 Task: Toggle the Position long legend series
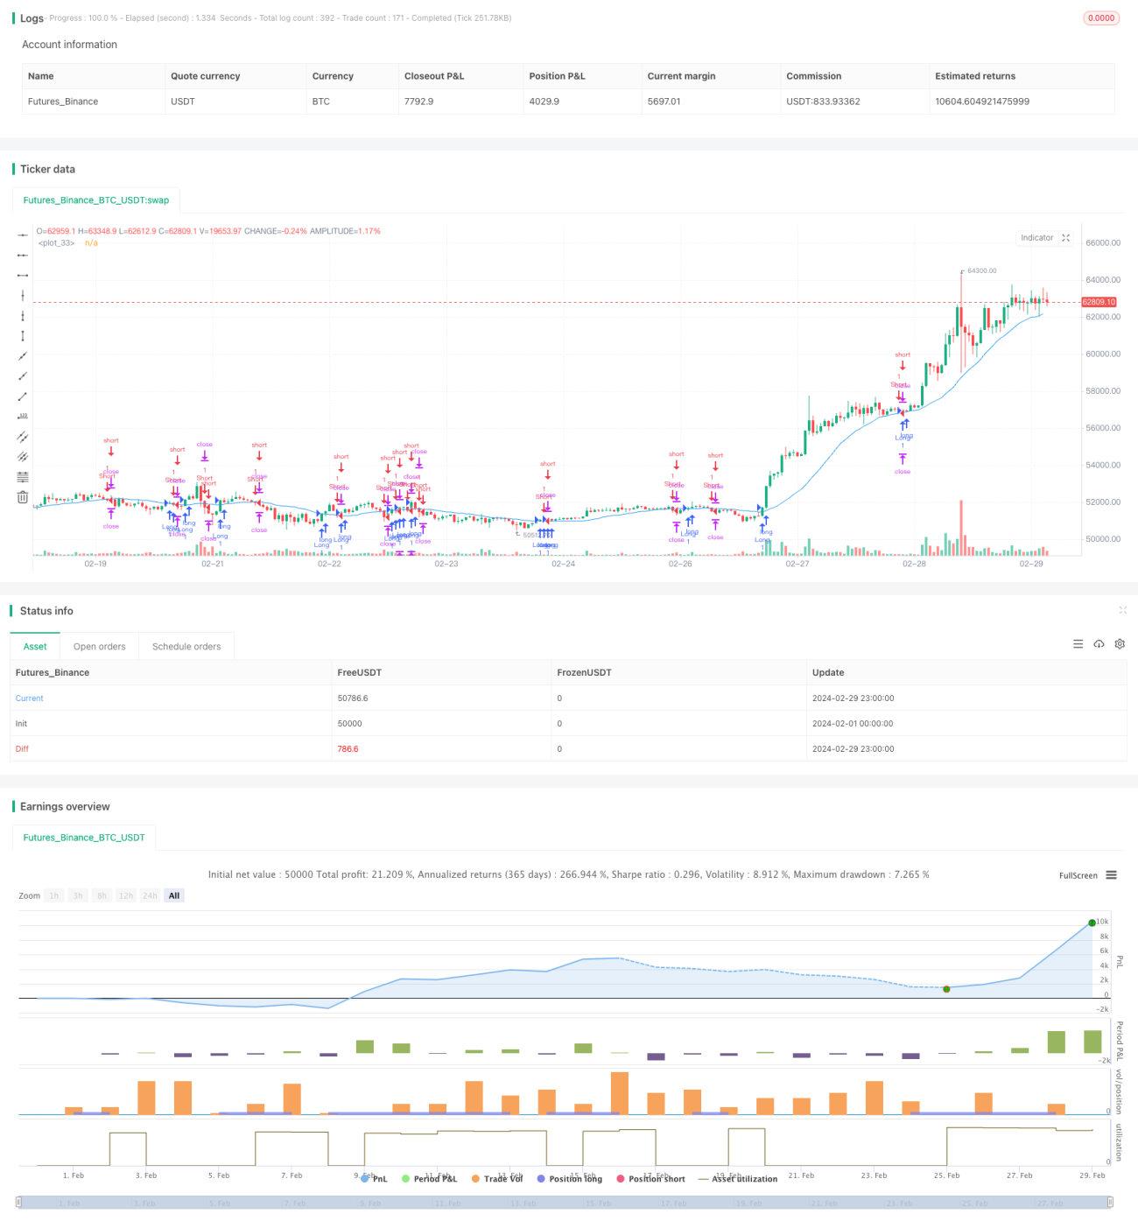570,1179
